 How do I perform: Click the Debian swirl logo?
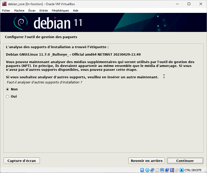(21, 22)
